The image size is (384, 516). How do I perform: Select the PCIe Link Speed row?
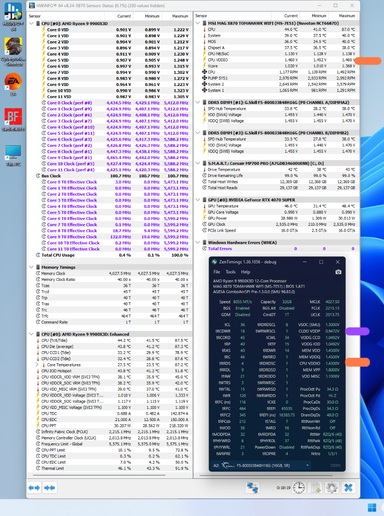tap(276, 230)
